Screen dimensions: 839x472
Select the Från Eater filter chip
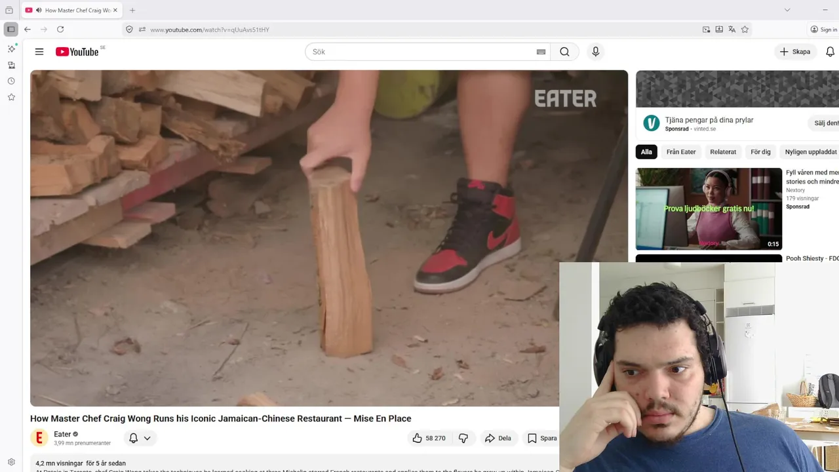coord(681,151)
